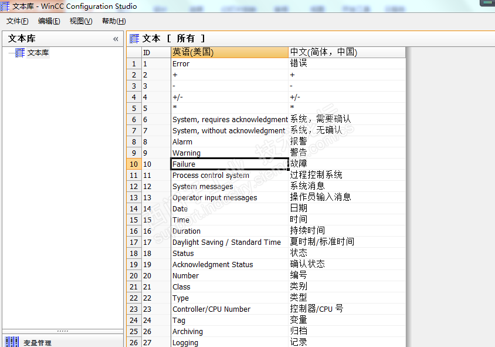Select row header 1
Image resolution: width=495 pixels, height=347 pixels.
134,64
